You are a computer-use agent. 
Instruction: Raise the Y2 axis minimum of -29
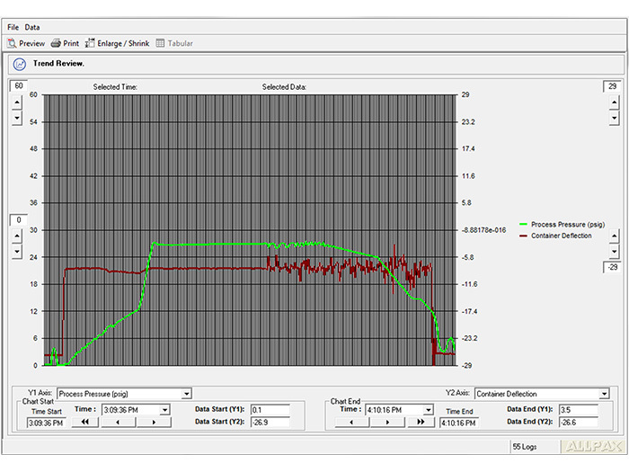coord(614,236)
